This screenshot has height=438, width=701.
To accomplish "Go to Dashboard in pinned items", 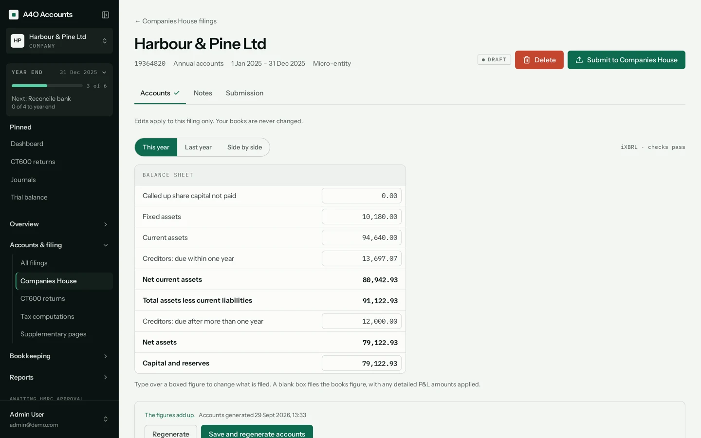I will [x=59, y=144].
